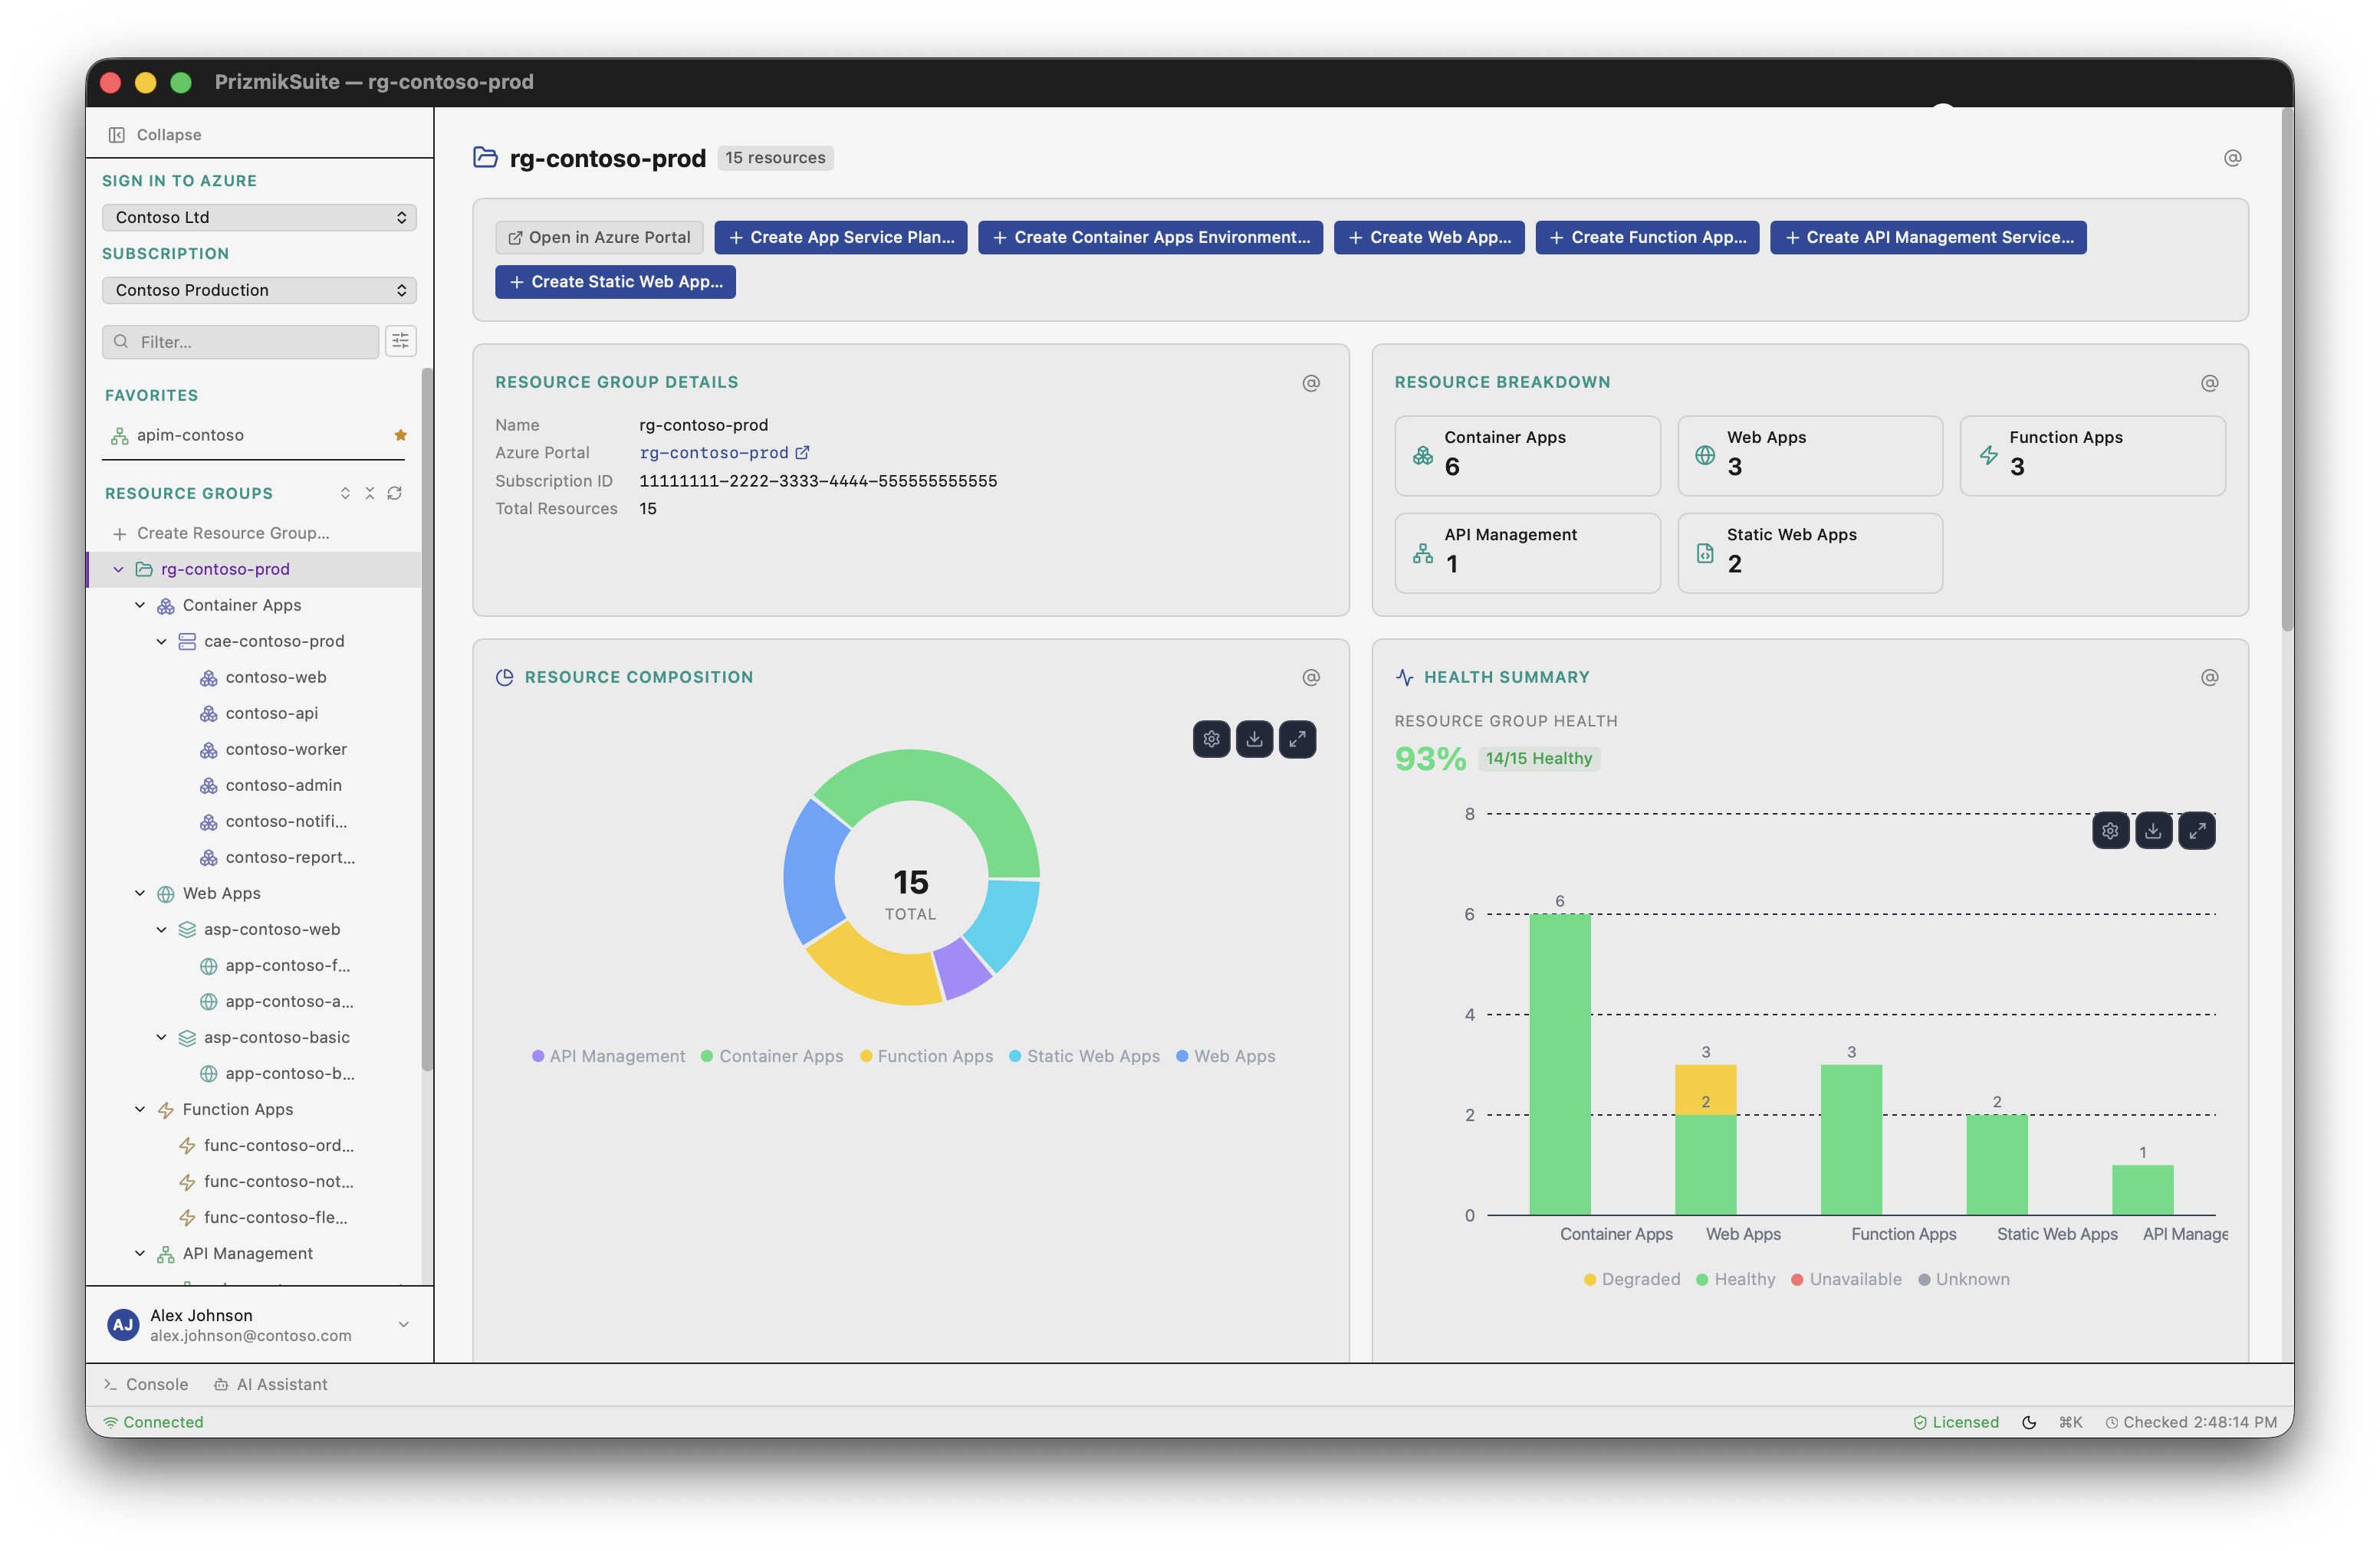Click Create Container Apps Environment button
2380x1551 pixels.
click(x=1150, y=237)
